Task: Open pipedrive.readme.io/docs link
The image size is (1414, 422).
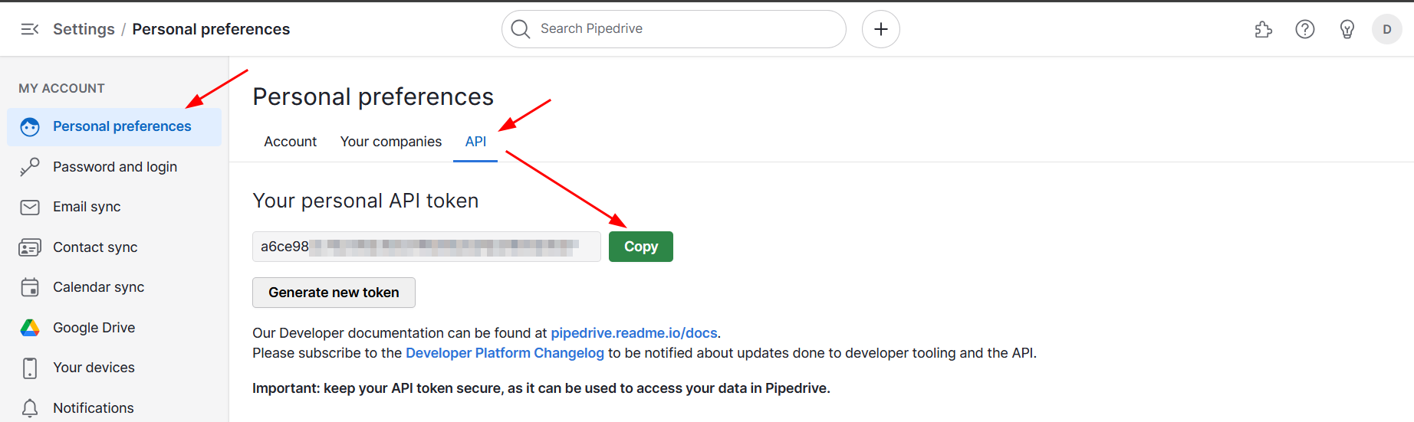Action: click(x=633, y=333)
